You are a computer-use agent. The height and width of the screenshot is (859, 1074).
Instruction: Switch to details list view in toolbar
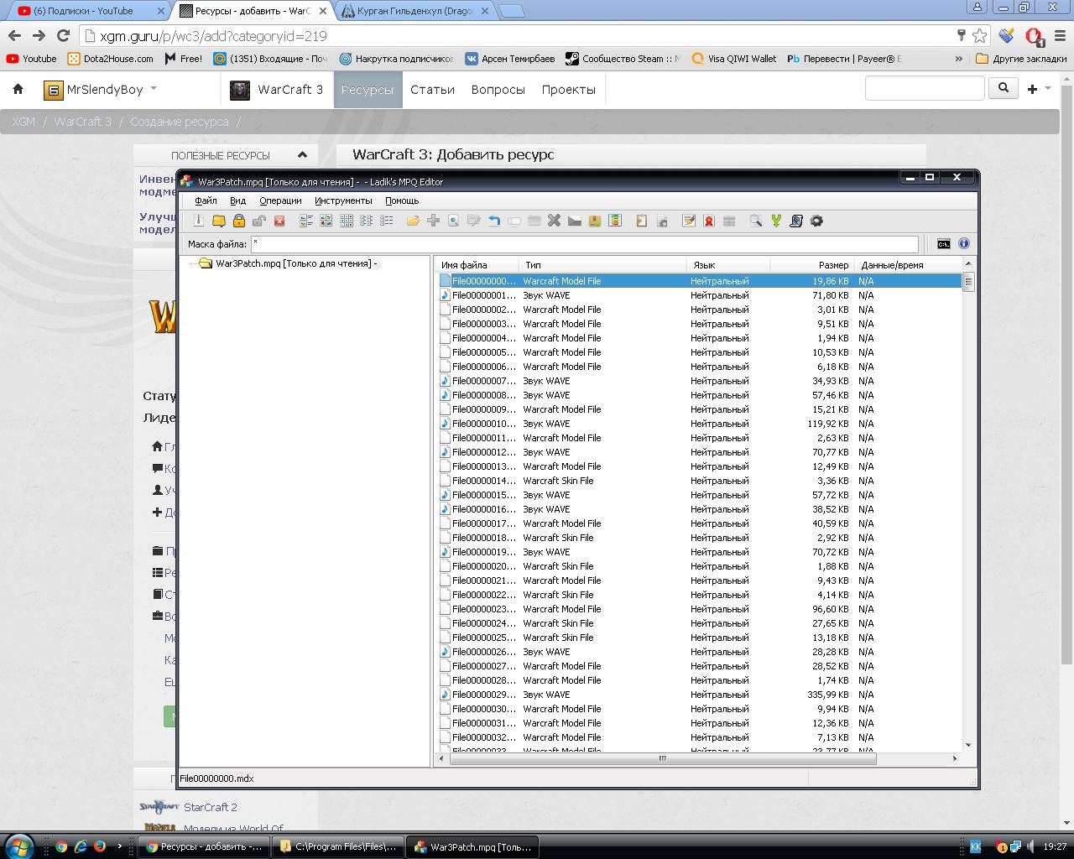pos(386,221)
